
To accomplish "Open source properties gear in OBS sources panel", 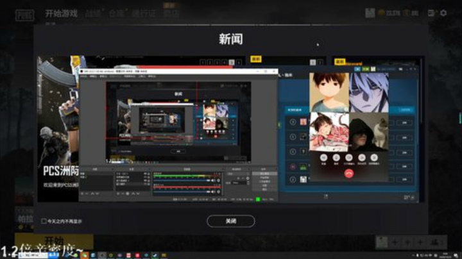I will 128,194.
